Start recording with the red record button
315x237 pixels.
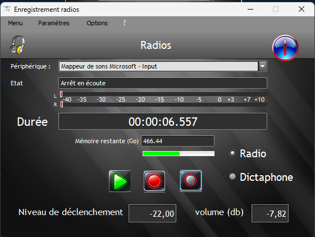(154, 181)
